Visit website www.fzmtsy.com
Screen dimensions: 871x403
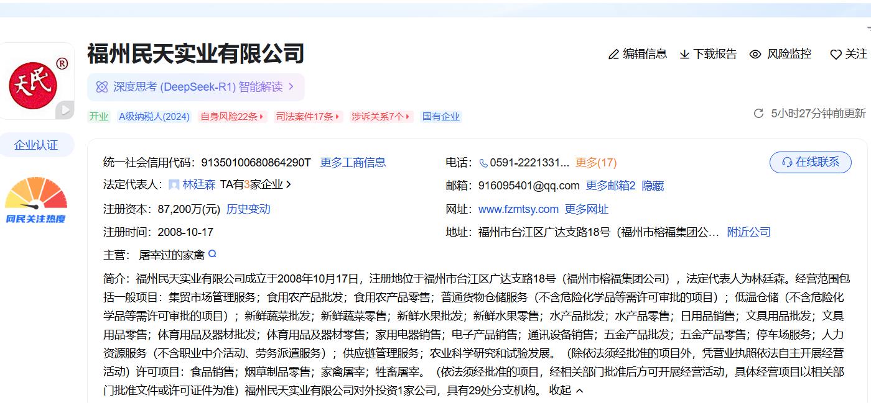[518, 209]
